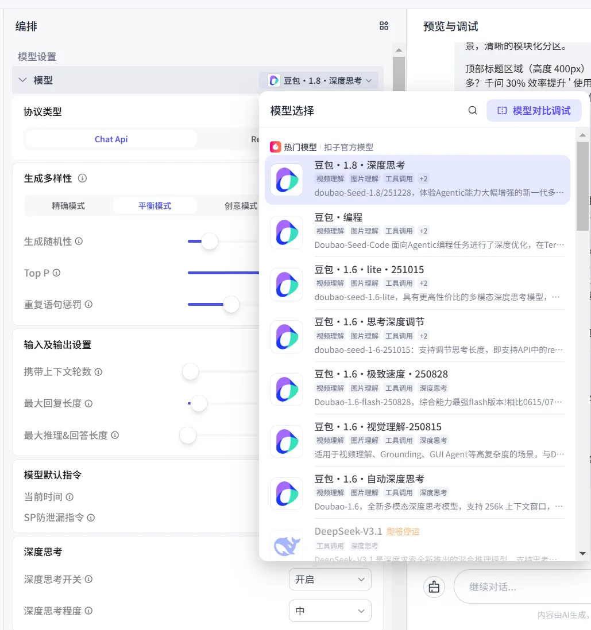
Task: Choose the 豆包·编程 model entry
Action: coord(418,232)
